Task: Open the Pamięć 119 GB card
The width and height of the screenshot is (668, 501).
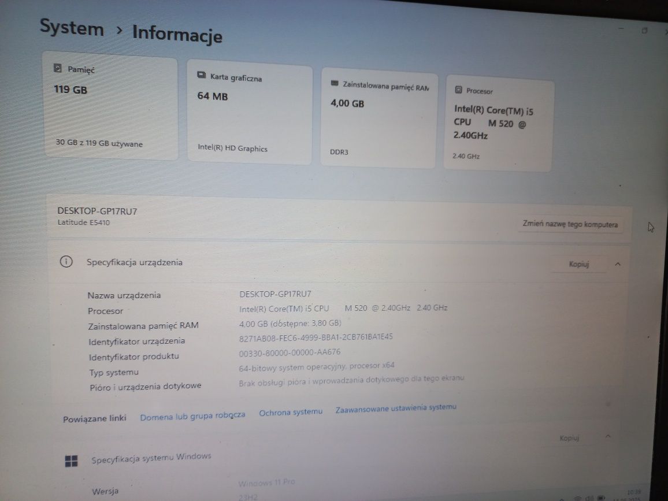Action: (110, 106)
